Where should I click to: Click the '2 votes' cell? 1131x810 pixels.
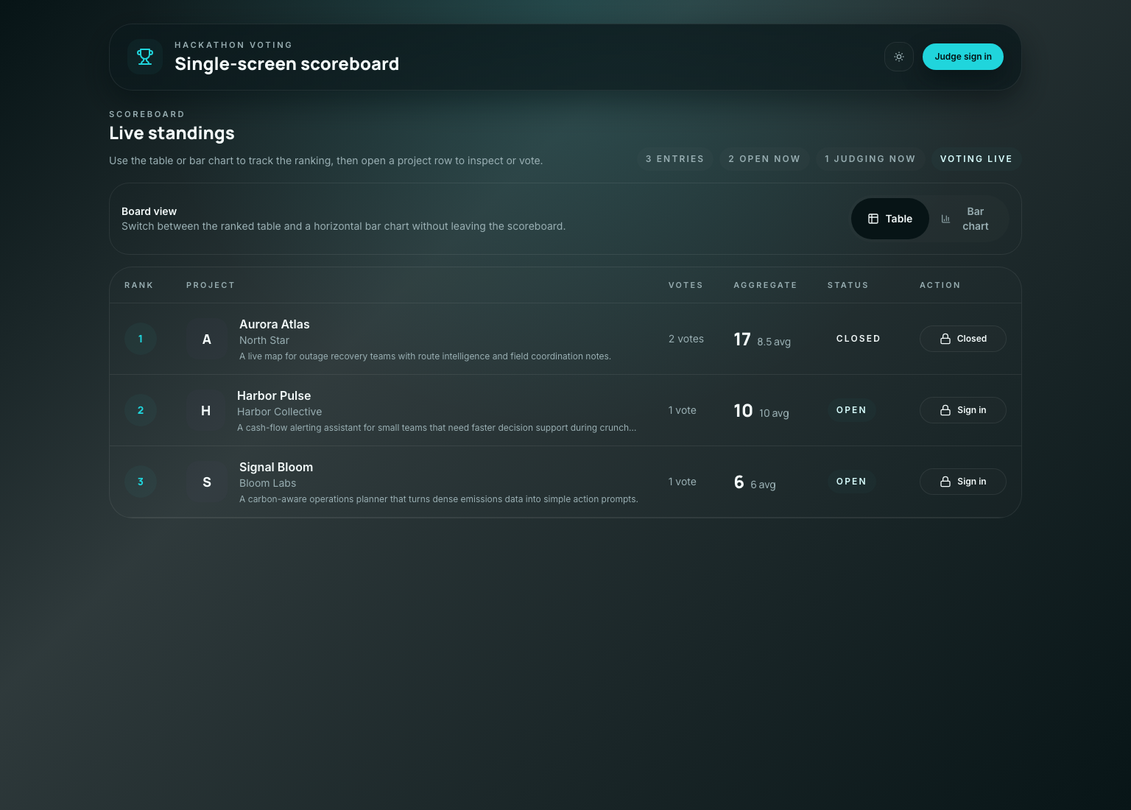[x=686, y=339]
